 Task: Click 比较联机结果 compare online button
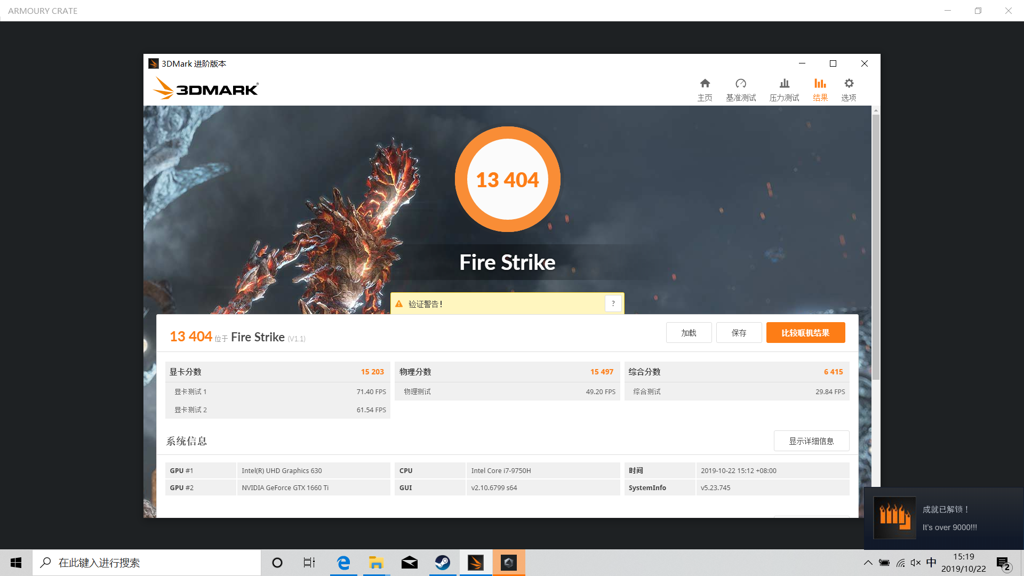(x=805, y=333)
